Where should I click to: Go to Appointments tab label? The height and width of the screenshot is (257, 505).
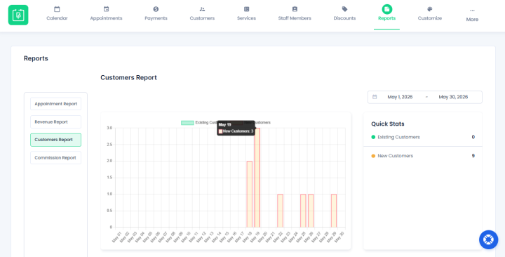[x=106, y=18]
